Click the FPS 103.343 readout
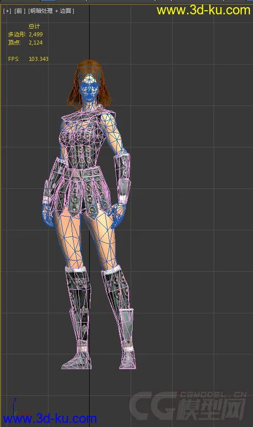This screenshot has width=253, height=427. coord(28,59)
